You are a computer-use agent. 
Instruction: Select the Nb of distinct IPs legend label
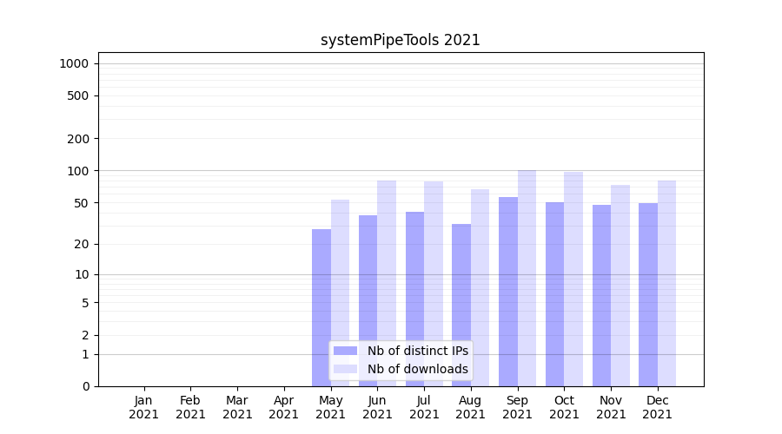tap(417, 351)
